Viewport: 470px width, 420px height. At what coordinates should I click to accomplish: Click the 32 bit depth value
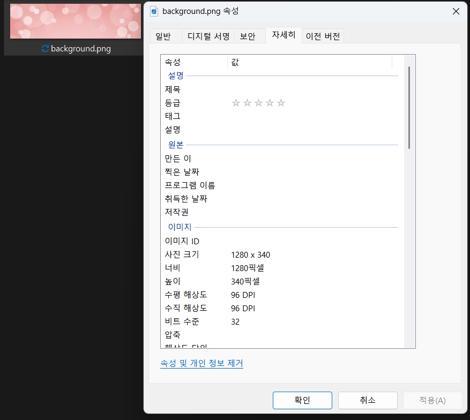tap(235, 322)
